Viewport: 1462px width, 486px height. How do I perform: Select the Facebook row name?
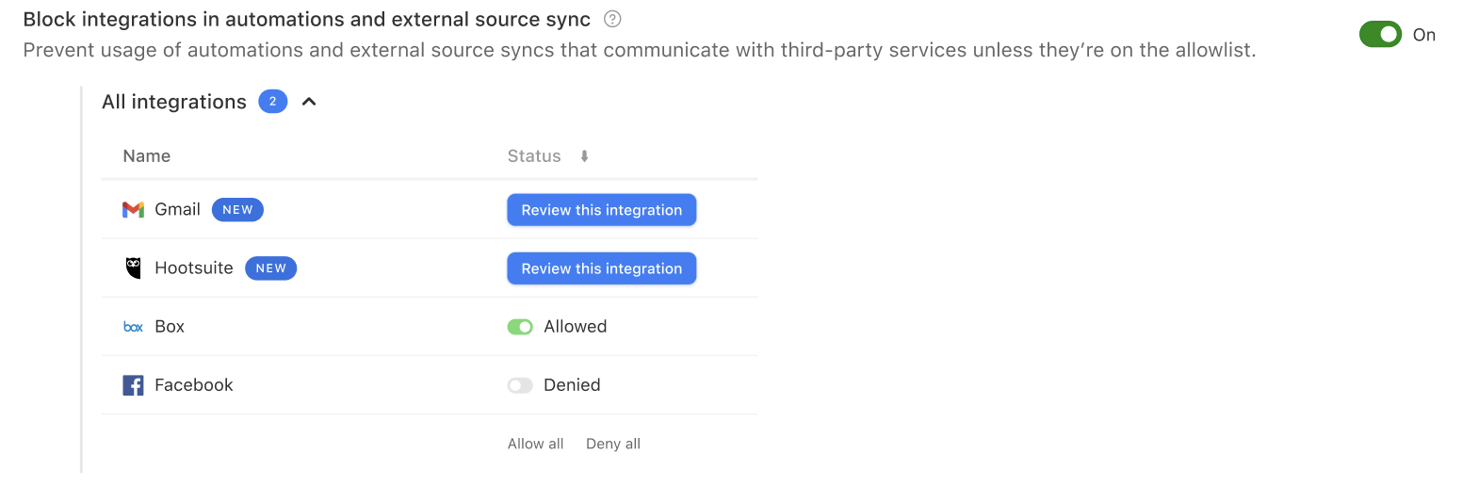194,385
